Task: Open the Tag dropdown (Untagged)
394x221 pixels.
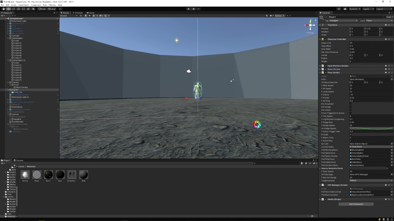Action: (x=344, y=21)
